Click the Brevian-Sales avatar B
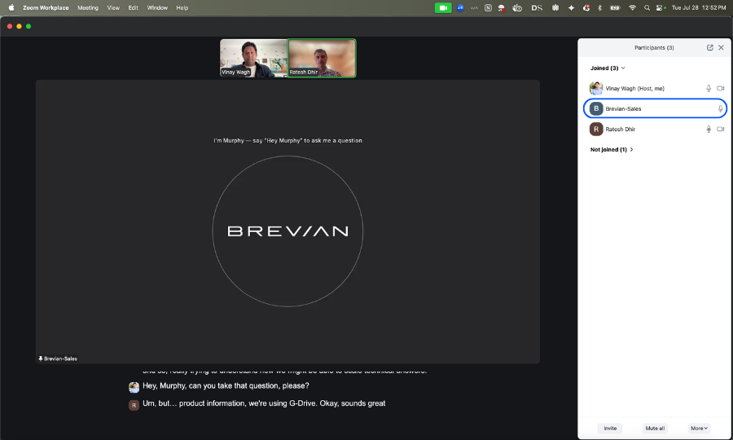Screen dimensions: 733x440 pyautogui.click(x=596, y=108)
